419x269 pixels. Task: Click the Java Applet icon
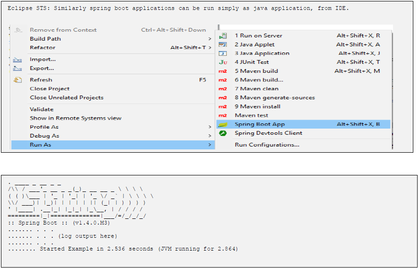coord(223,44)
